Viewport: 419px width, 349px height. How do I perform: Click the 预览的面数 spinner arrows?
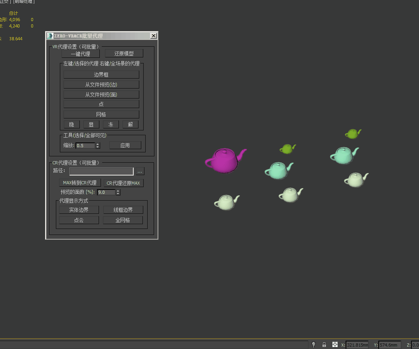(x=118, y=192)
